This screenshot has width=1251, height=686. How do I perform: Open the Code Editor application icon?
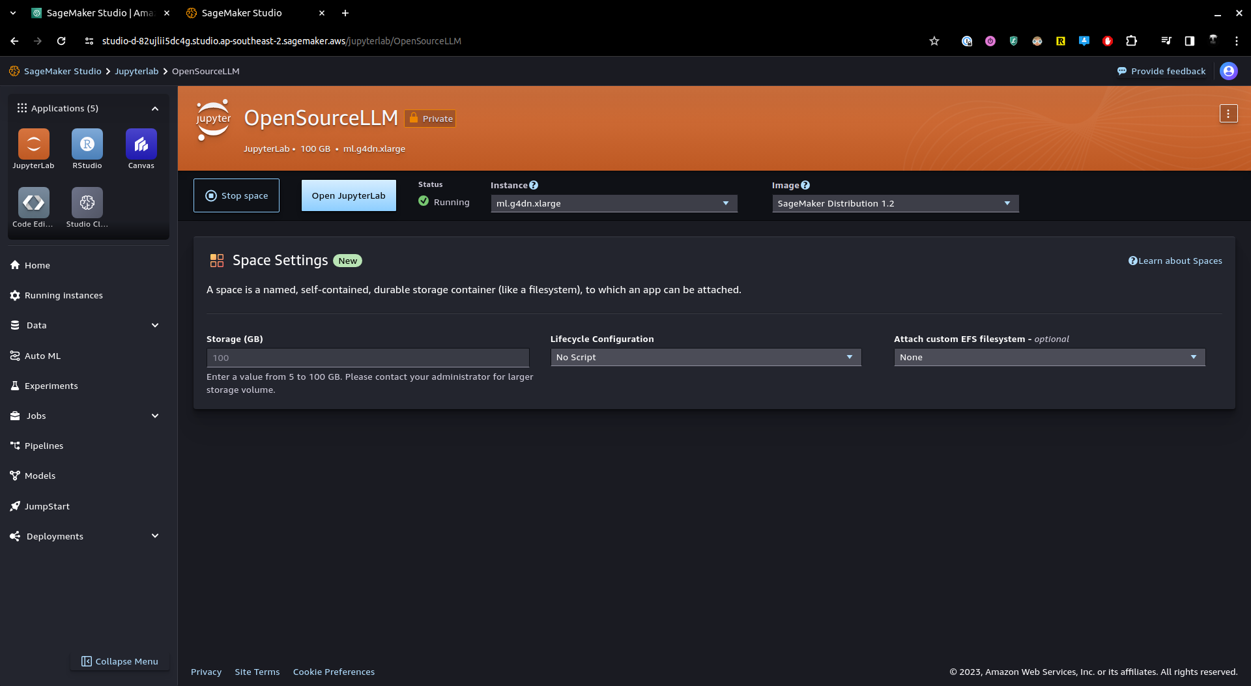pyautogui.click(x=33, y=203)
